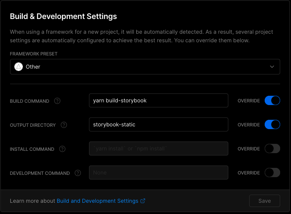Turn off Output Directory override switch
This screenshot has width=291, height=214.
pos(272,125)
